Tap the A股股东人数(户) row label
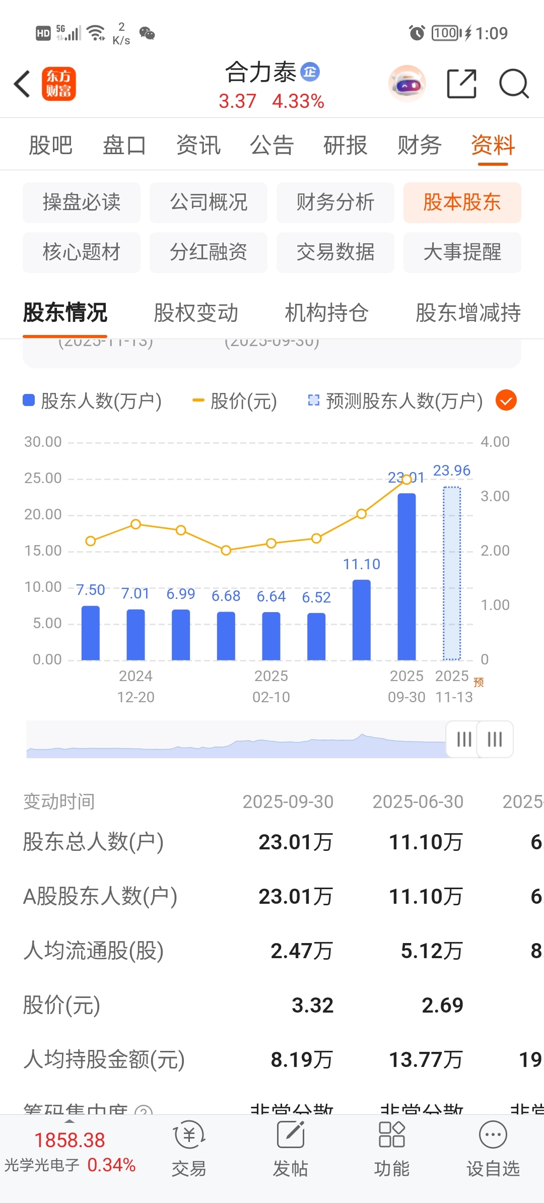This screenshot has width=544, height=1203. pyautogui.click(x=100, y=896)
